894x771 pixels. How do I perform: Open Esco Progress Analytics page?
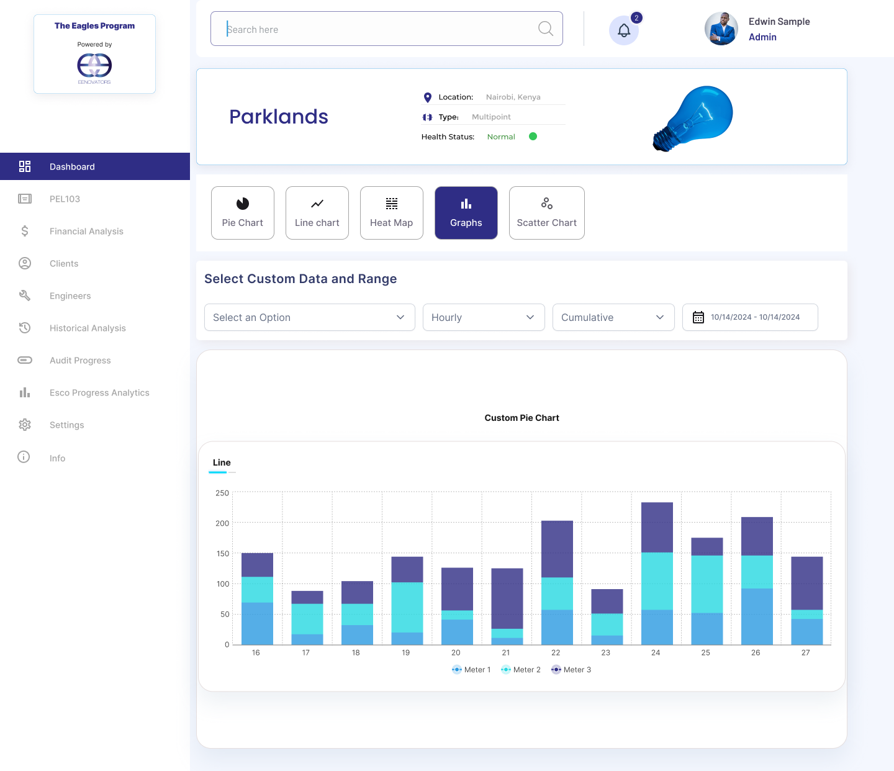[99, 392]
